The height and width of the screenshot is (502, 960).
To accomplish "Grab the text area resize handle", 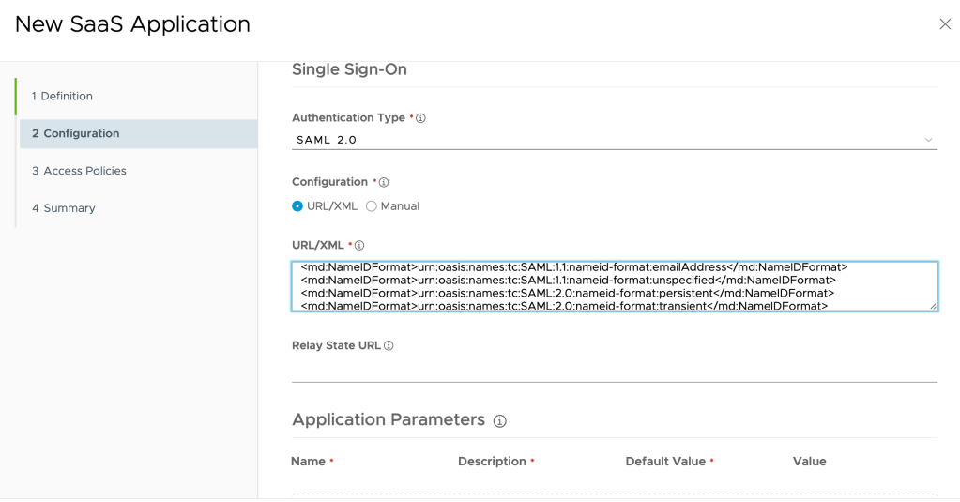I will coord(933,306).
